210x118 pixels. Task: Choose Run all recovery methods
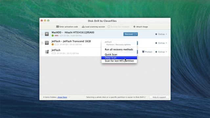click(119, 49)
